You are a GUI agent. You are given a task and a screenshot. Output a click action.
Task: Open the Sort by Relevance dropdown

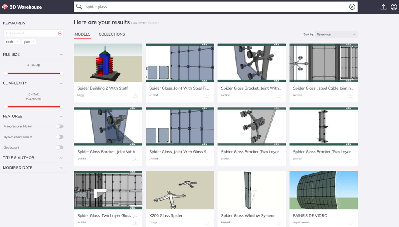(336, 34)
